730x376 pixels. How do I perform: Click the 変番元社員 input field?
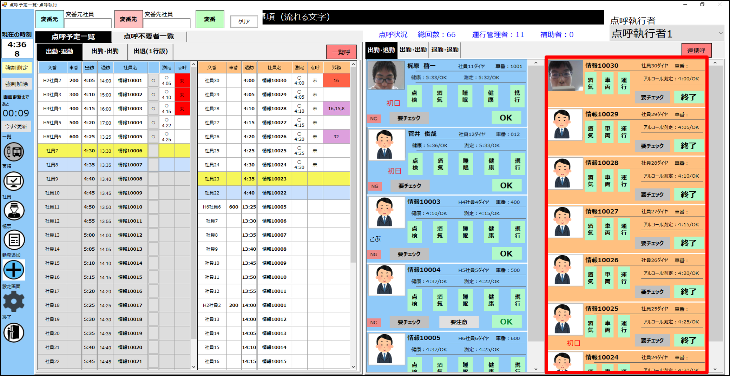pyautogui.click(x=88, y=23)
